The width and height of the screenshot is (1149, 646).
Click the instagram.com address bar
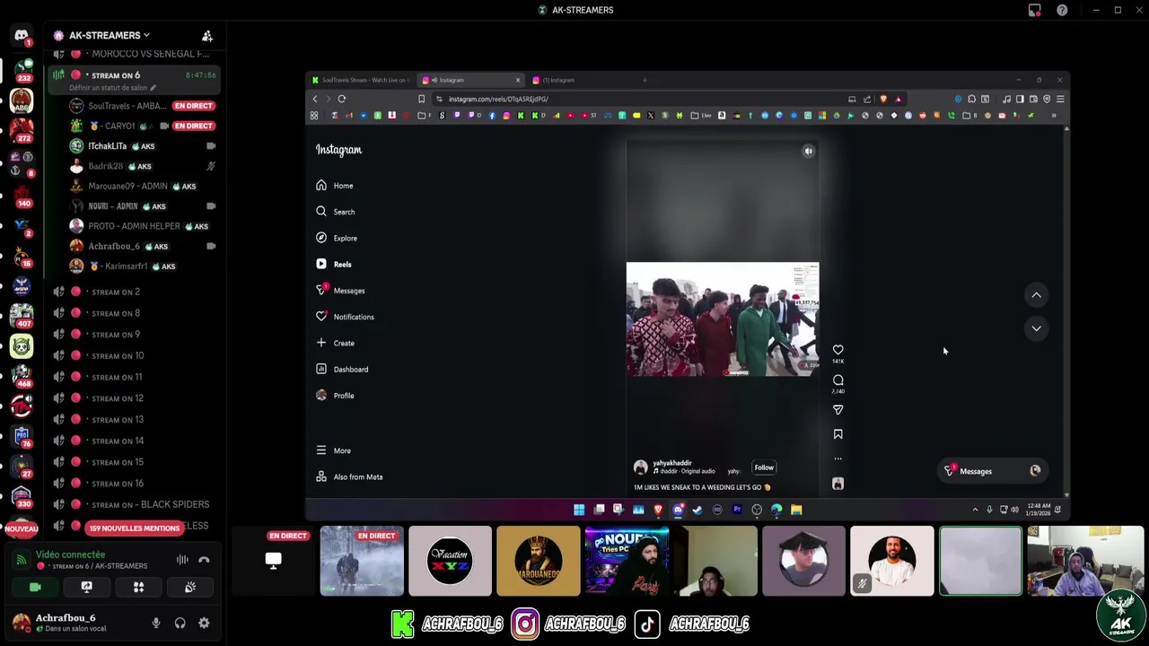click(x=637, y=99)
